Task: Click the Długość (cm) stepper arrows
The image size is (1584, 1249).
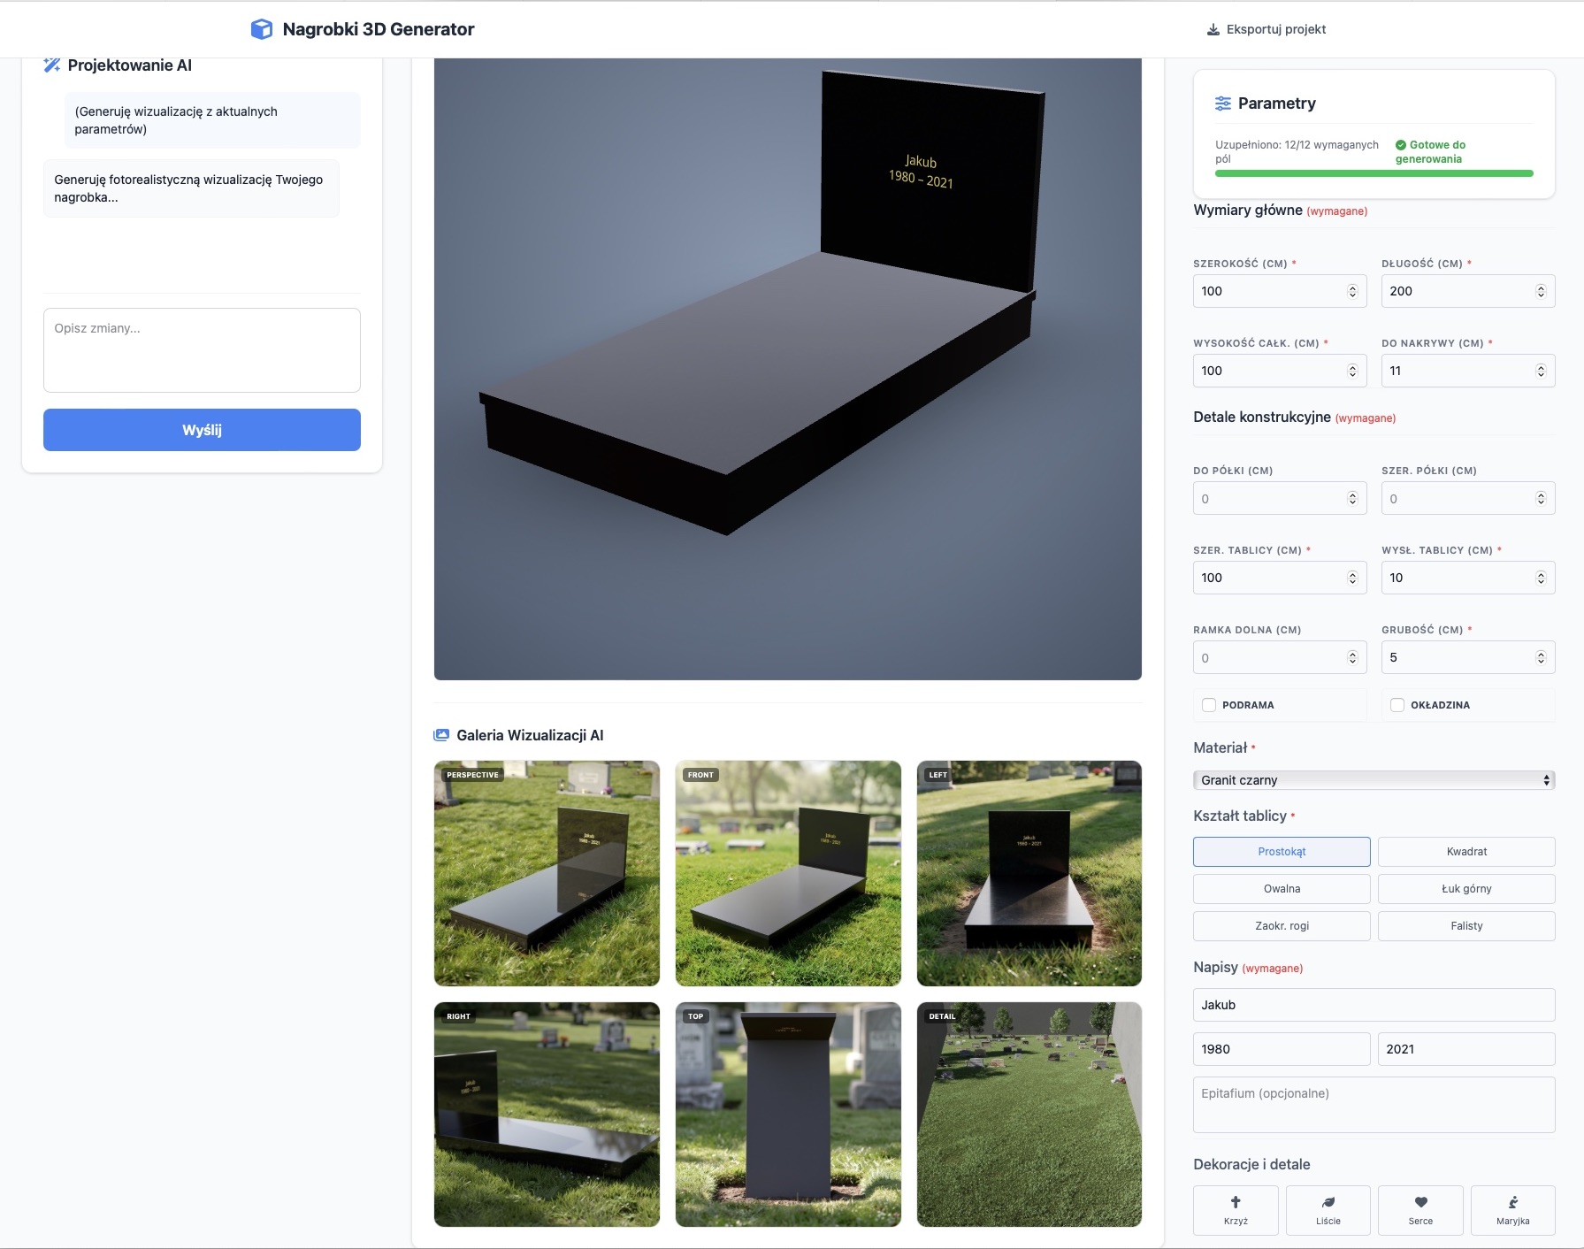Action: coord(1541,291)
